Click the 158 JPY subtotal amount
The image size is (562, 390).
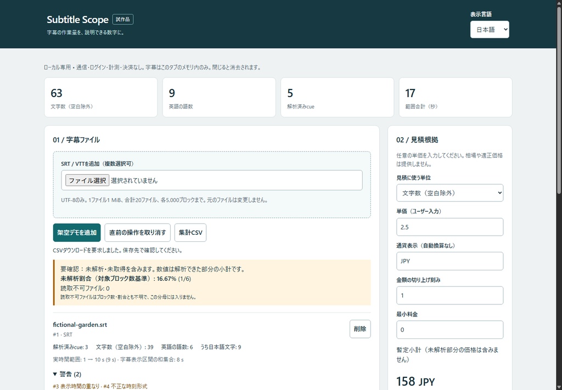(x=415, y=382)
